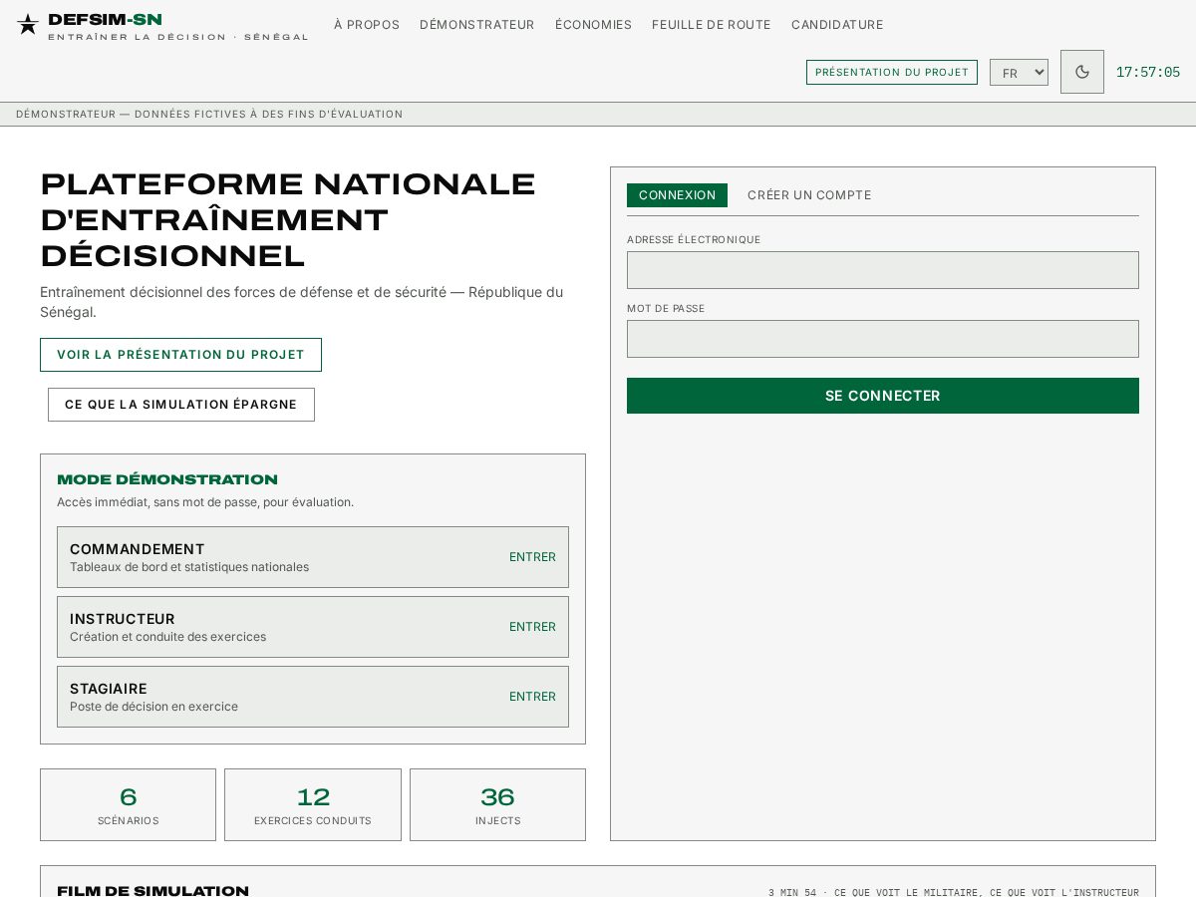This screenshot has width=1196, height=897.
Task: Click VOIR LA PRÉSENTATION DU PROJET button
Action: click(x=180, y=355)
